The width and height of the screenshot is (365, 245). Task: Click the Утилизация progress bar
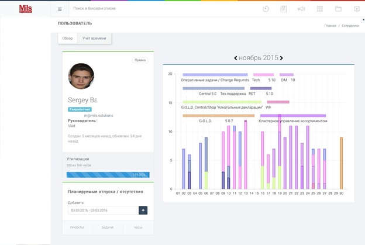[108, 174]
